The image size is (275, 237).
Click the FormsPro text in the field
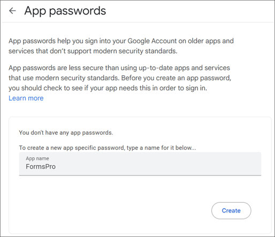coord(41,166)
